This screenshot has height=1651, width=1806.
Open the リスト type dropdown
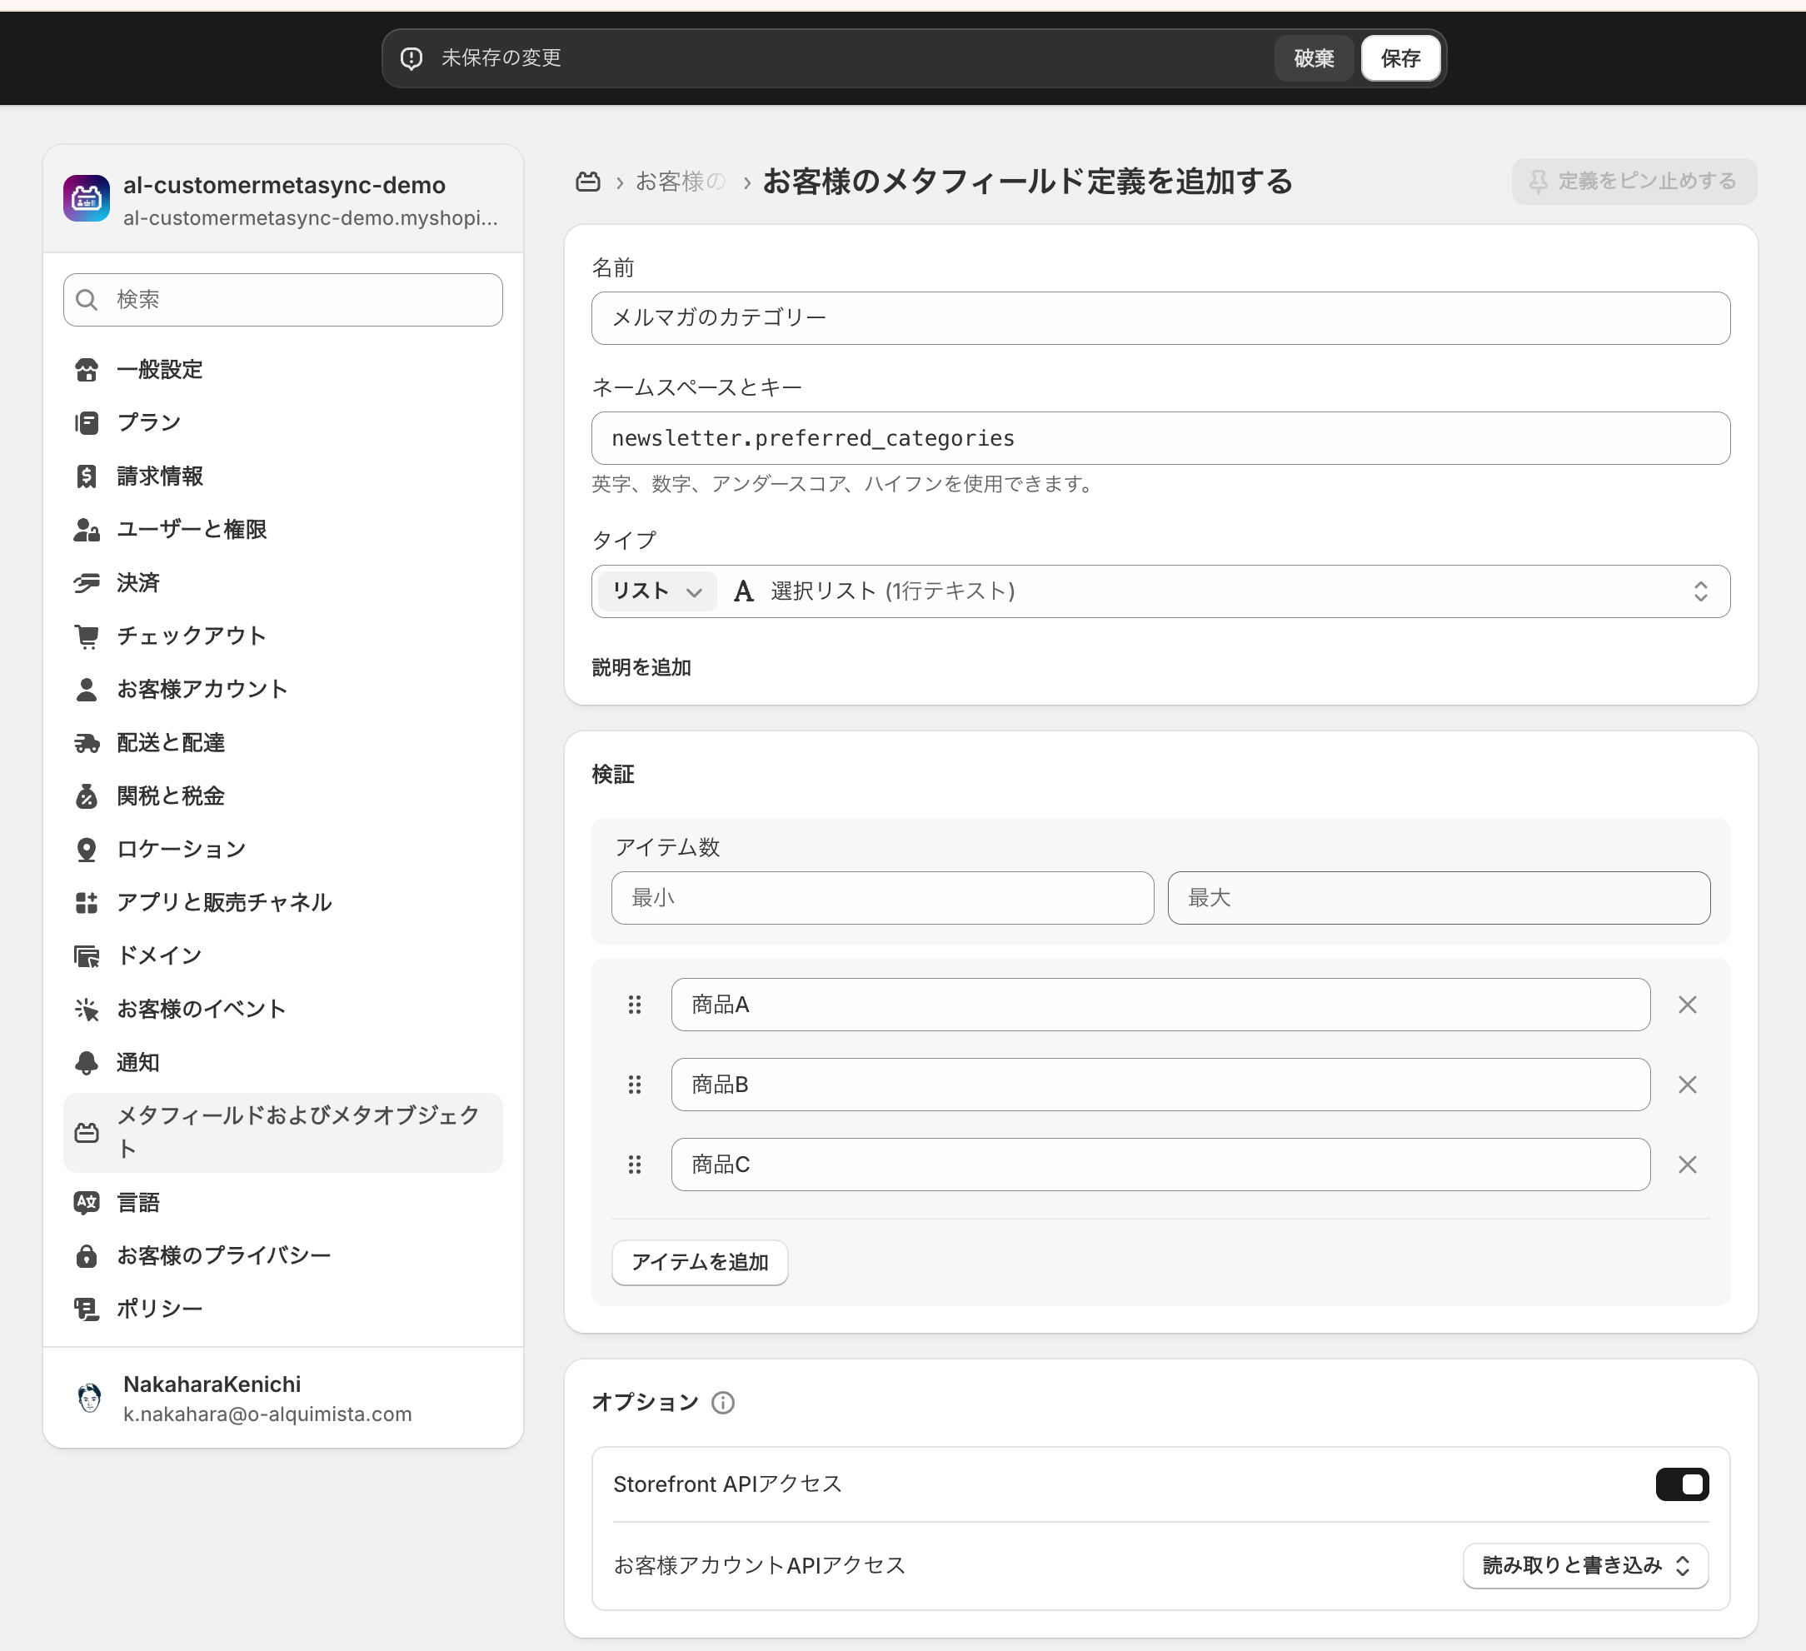[656, 591]
